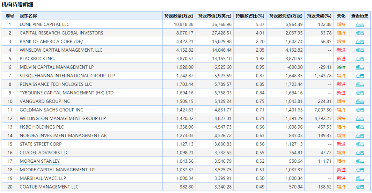Screen dimensions: 372x193
Task: Click 点击 link in BLACKROCK INC. row
Action: (360, 58)
